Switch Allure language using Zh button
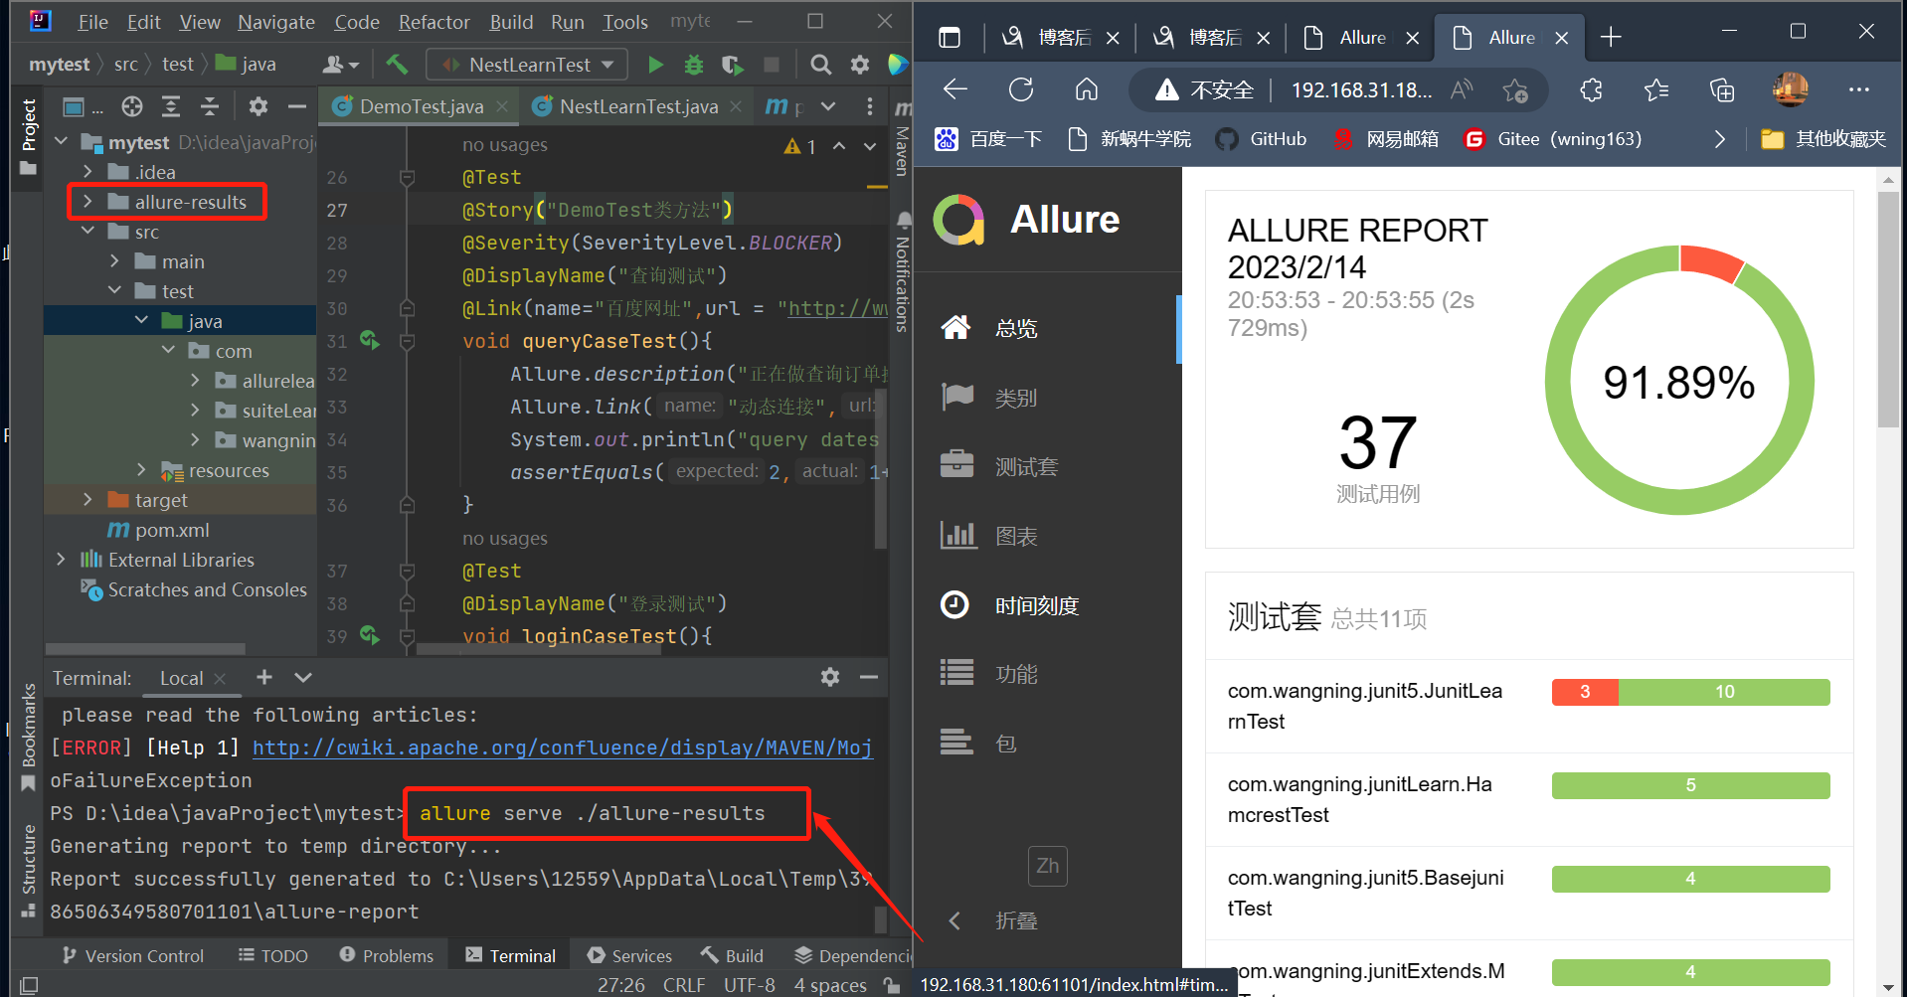Viewport: 1907px width, 997px height. (x=1048, y=866)
